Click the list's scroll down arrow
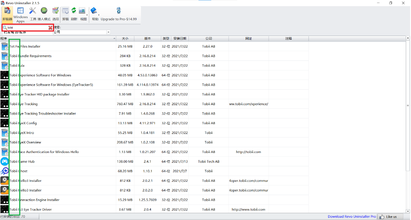411x220 pixels. click(408, 211)
